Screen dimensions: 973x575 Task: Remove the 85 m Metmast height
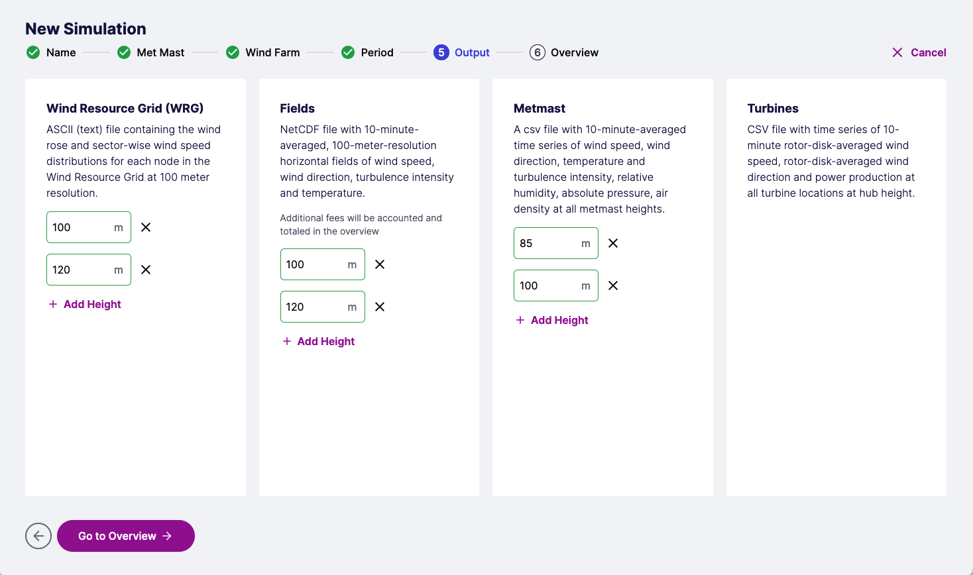pyautogui.click(x=613, y=243)
